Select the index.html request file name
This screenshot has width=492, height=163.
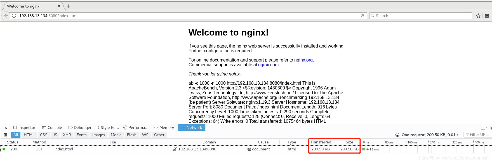[x=64, y=149]
